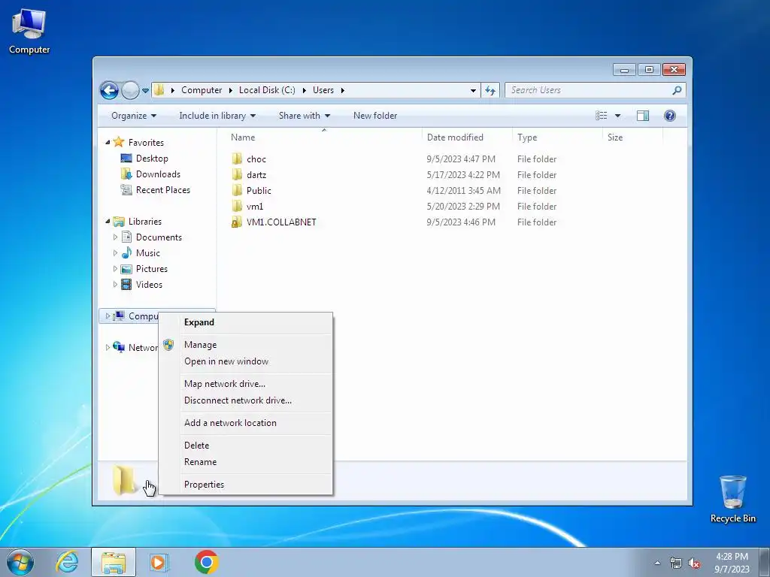Open the Share with dropdown
This screenshot has width=770, height=577.
305,116
